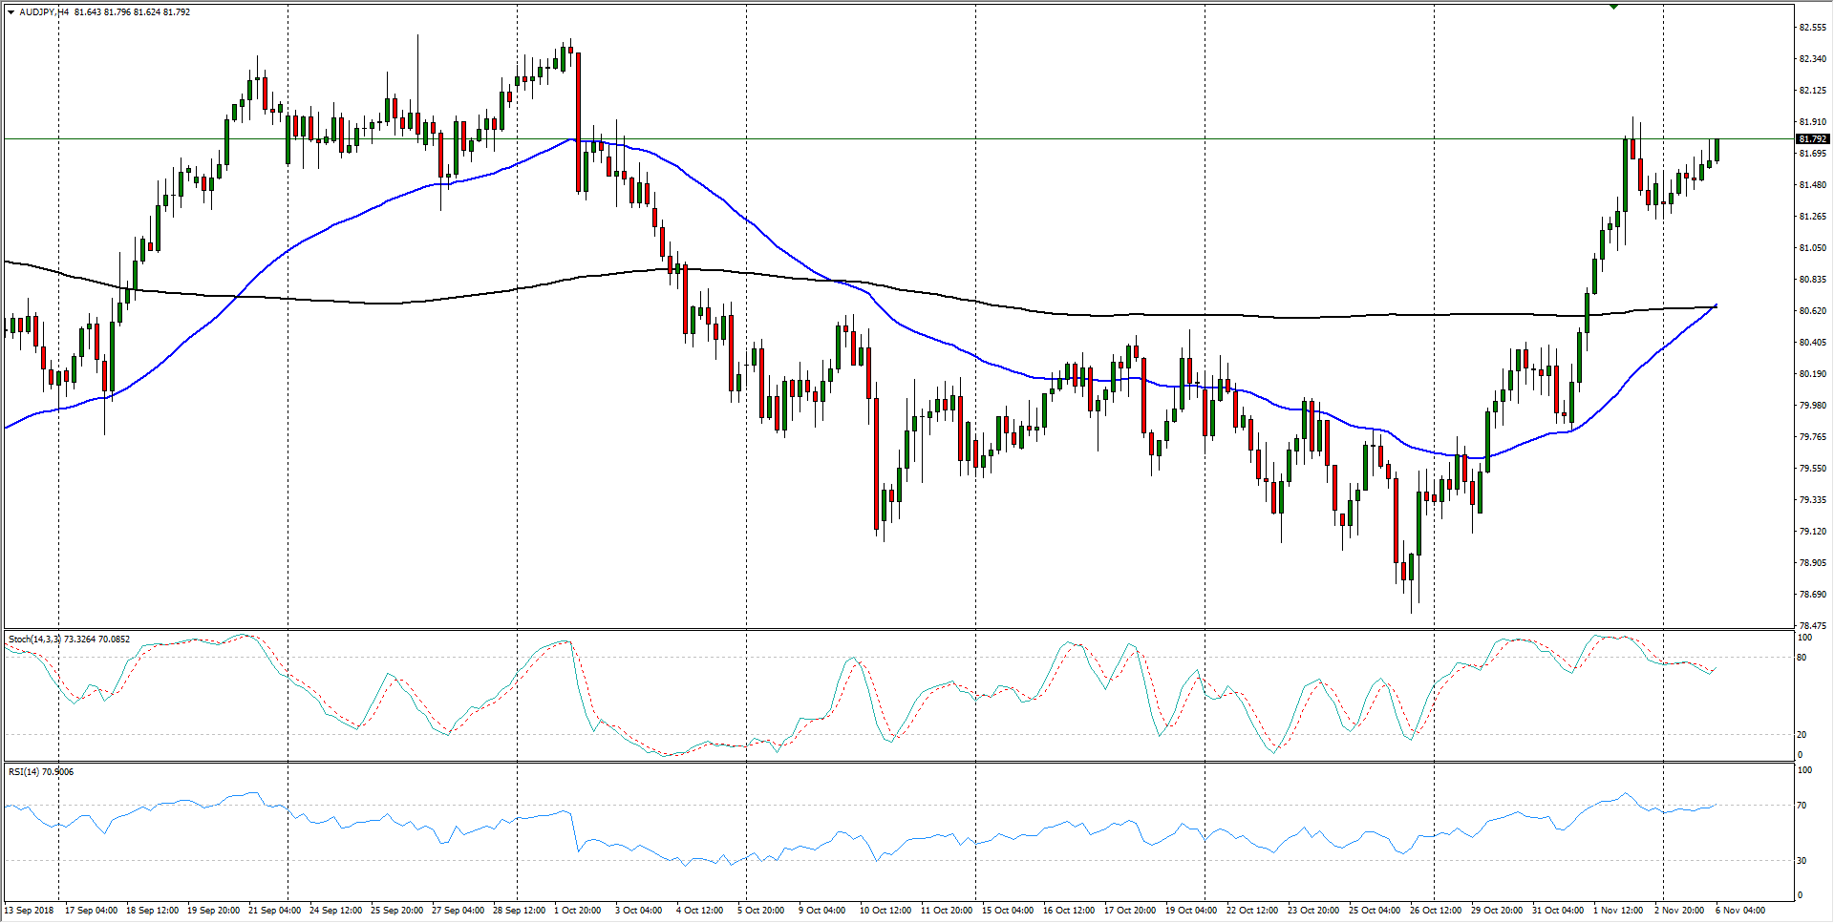Select the 6 Nov 04:00 time label
The height and width of the screenshot is (923, 1834).
click(x=1740, y=910)
